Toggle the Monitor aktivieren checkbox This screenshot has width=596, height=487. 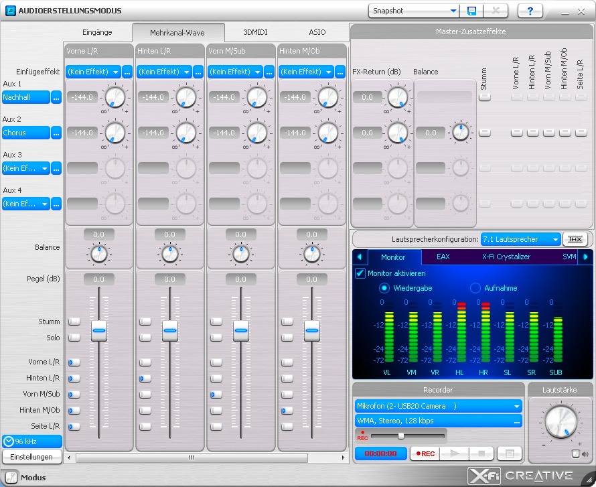point(360,273)
